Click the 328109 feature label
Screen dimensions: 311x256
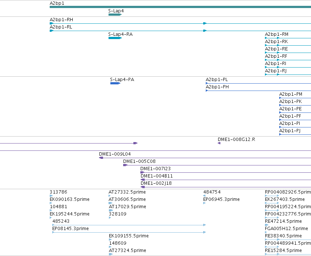pyautogui.click(x=118, y=214)
